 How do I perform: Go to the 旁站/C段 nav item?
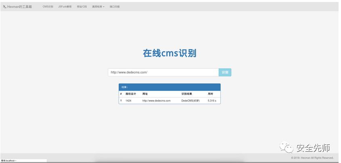82,7
